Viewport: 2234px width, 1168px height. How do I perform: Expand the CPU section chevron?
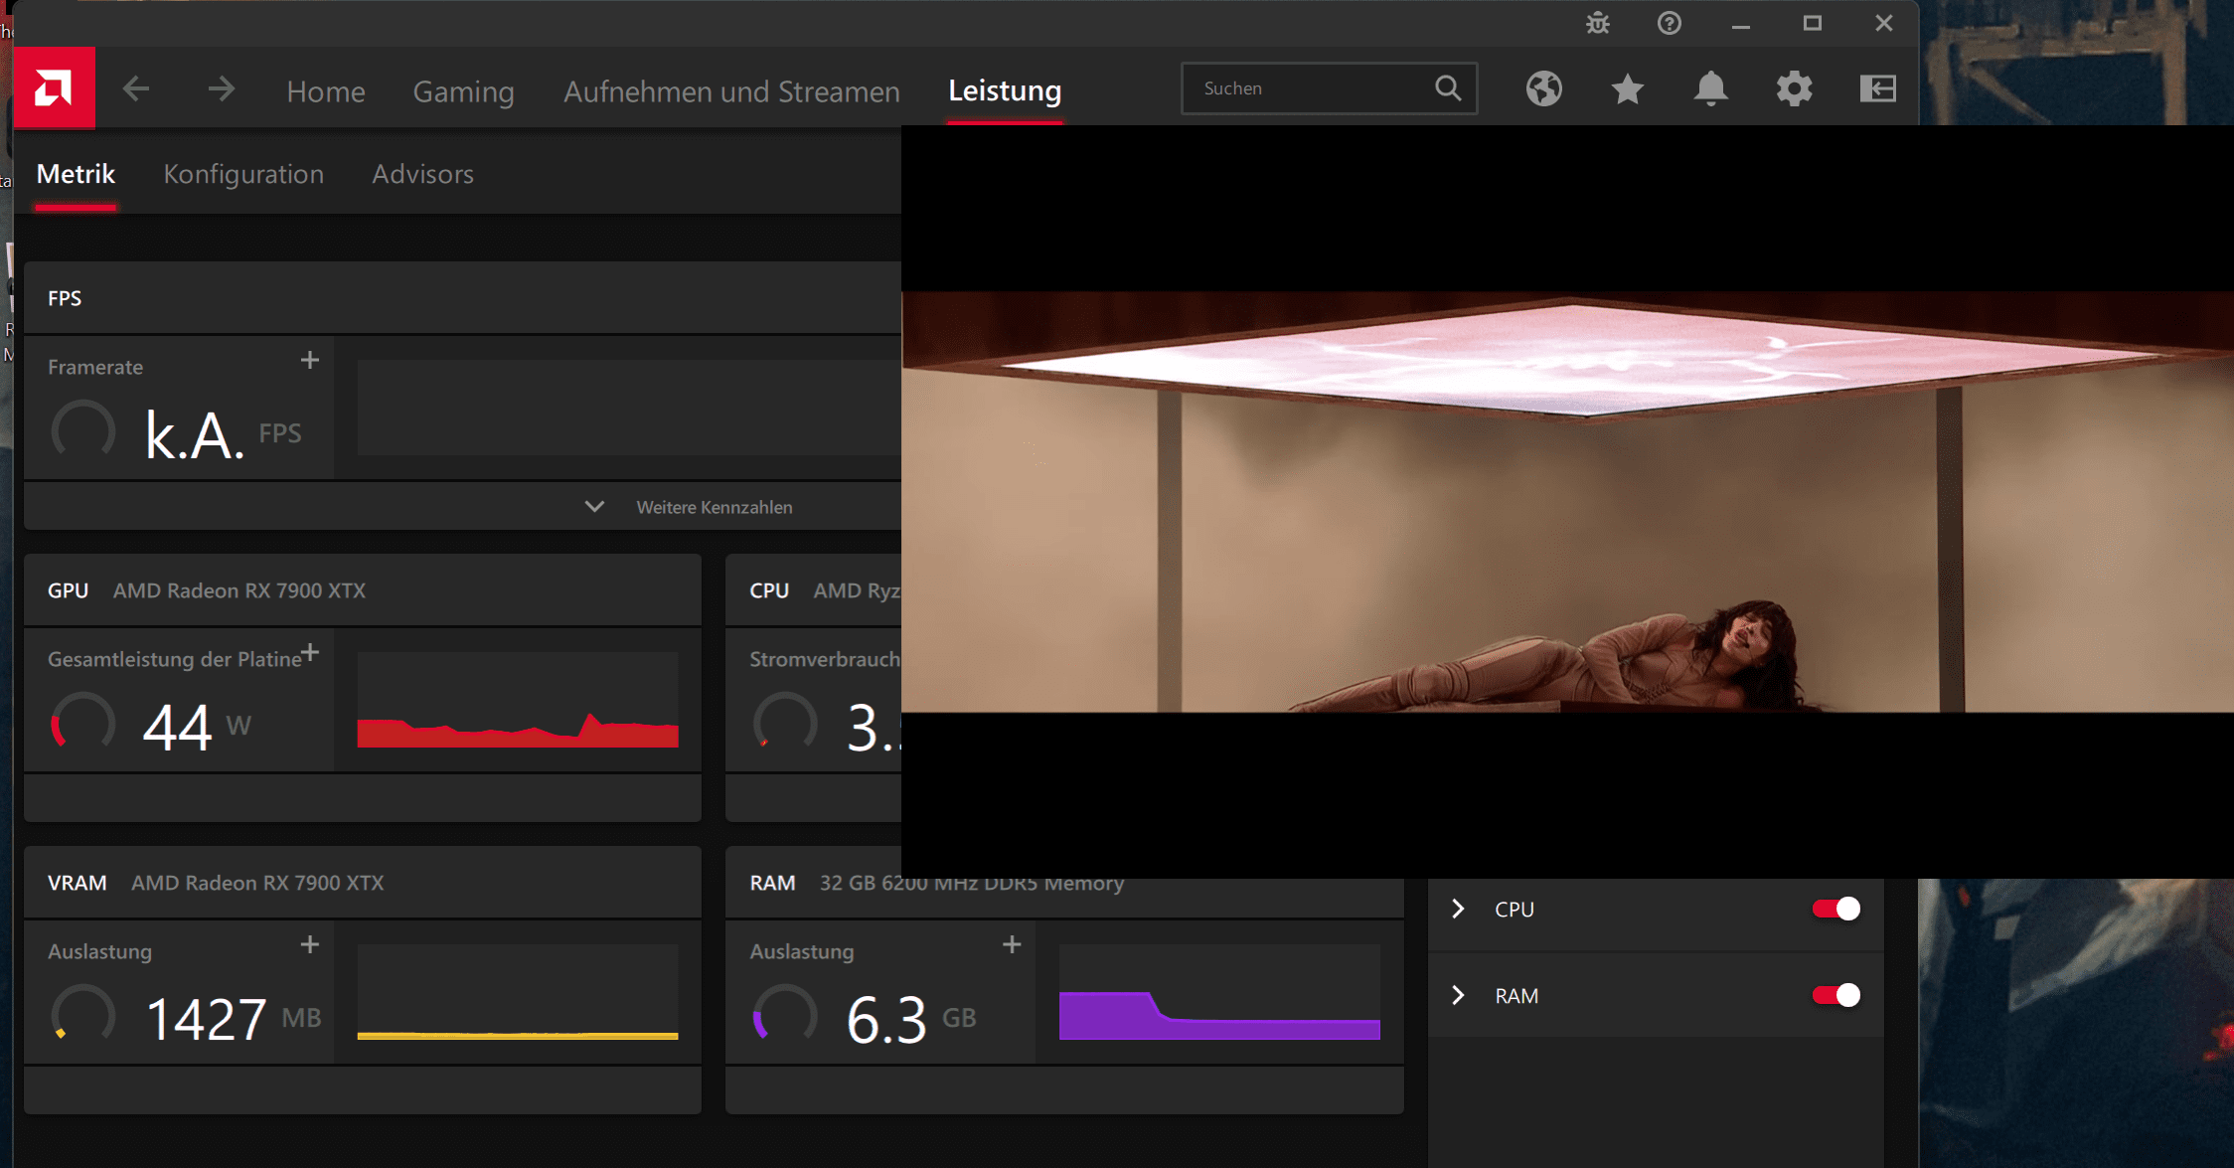[x=1458, y=909]
